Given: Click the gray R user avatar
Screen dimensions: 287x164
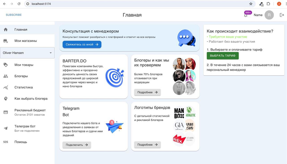Looking at the screenshot, I should [269, 15].
